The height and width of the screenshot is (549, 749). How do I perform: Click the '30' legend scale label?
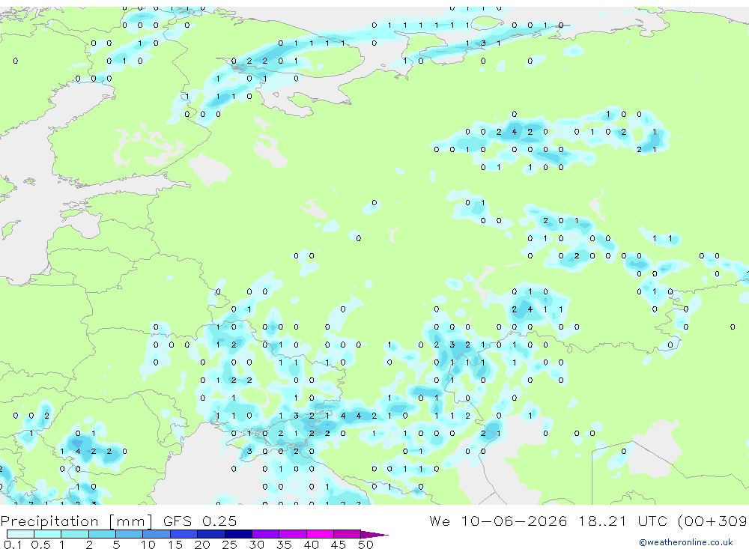click(x=256, y=545)
